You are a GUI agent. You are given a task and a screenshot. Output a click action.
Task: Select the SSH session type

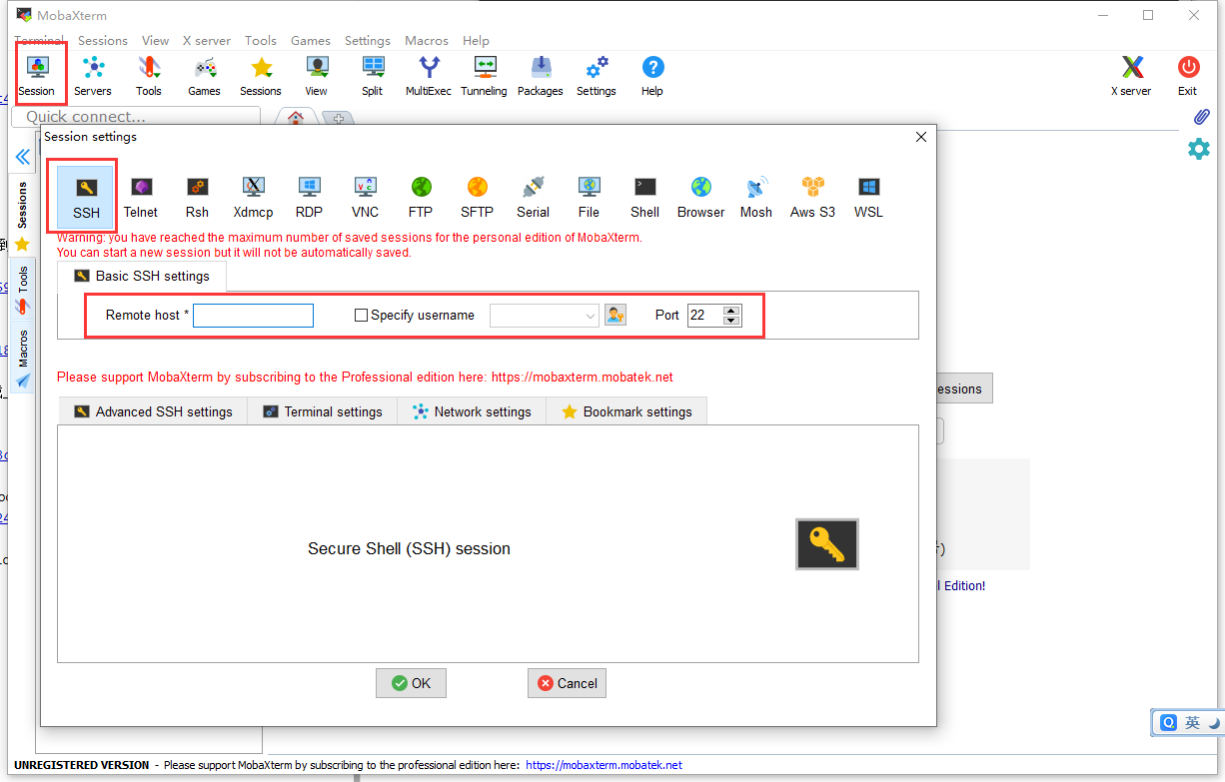tap(86, 196)
